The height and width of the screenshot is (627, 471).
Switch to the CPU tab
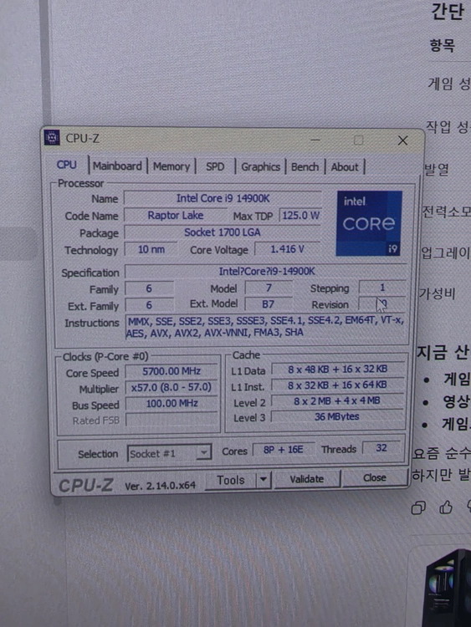click(x=66, y=165)
